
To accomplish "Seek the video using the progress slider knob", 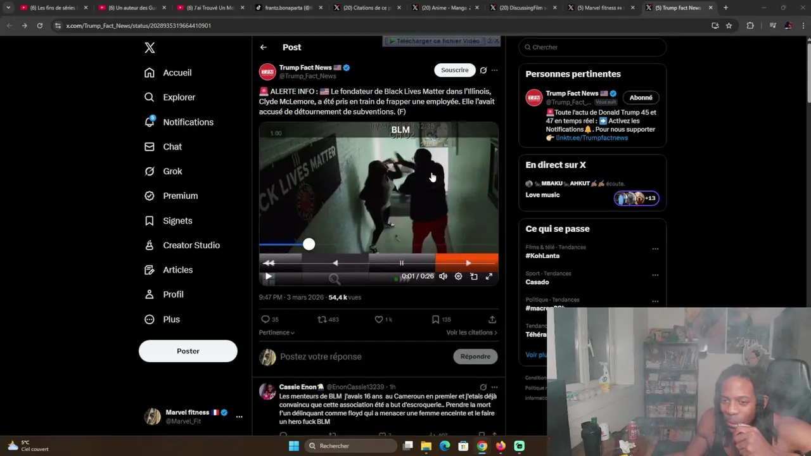I will (x=309, y=244).
